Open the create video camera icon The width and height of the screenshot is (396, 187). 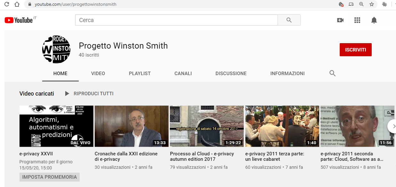340,20
